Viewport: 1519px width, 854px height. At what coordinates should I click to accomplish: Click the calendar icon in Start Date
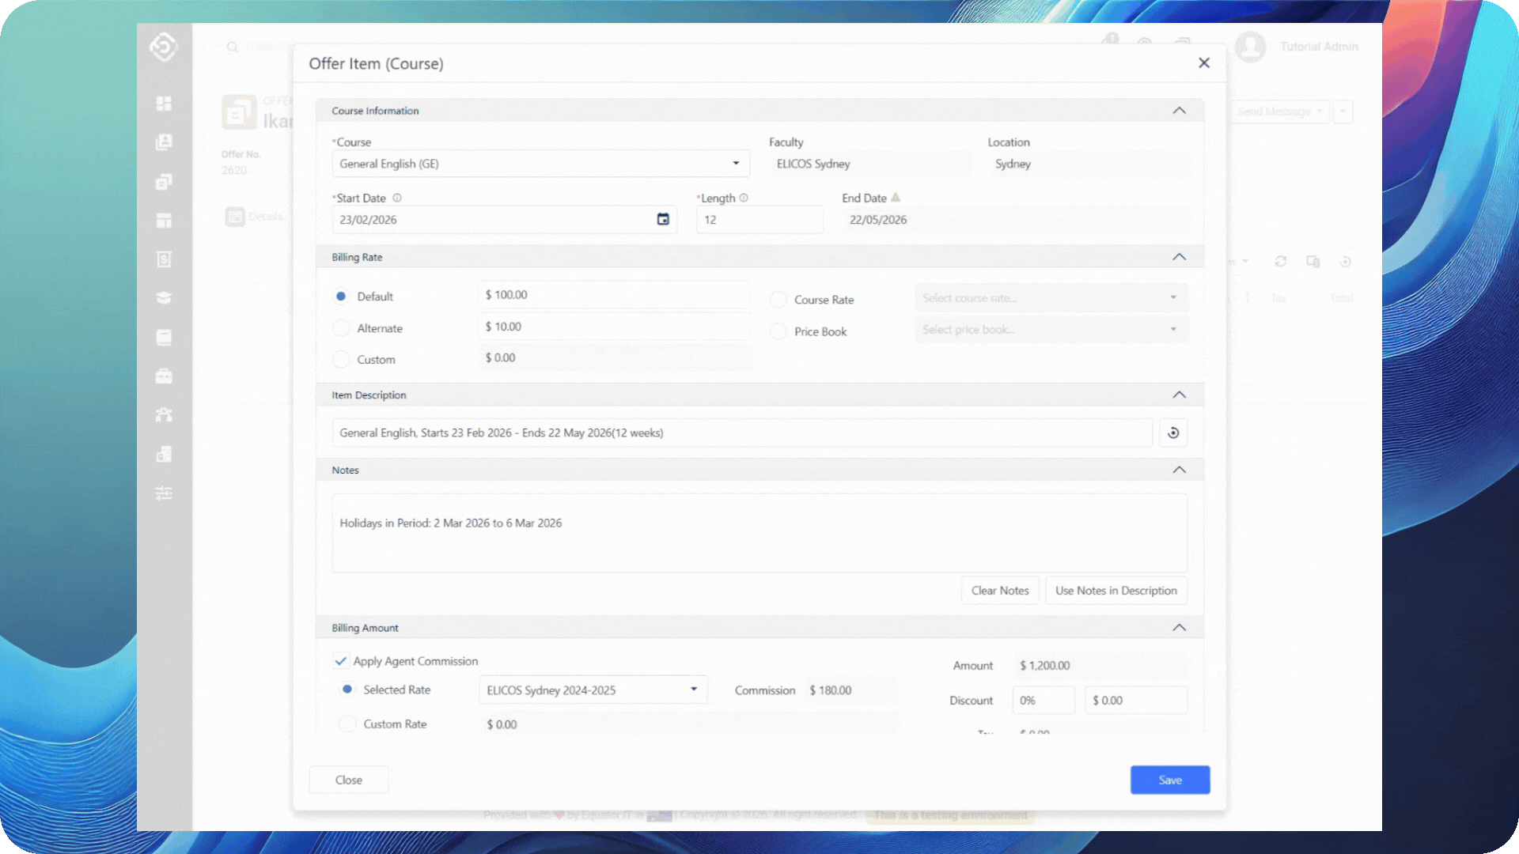(x=663, y=219)
